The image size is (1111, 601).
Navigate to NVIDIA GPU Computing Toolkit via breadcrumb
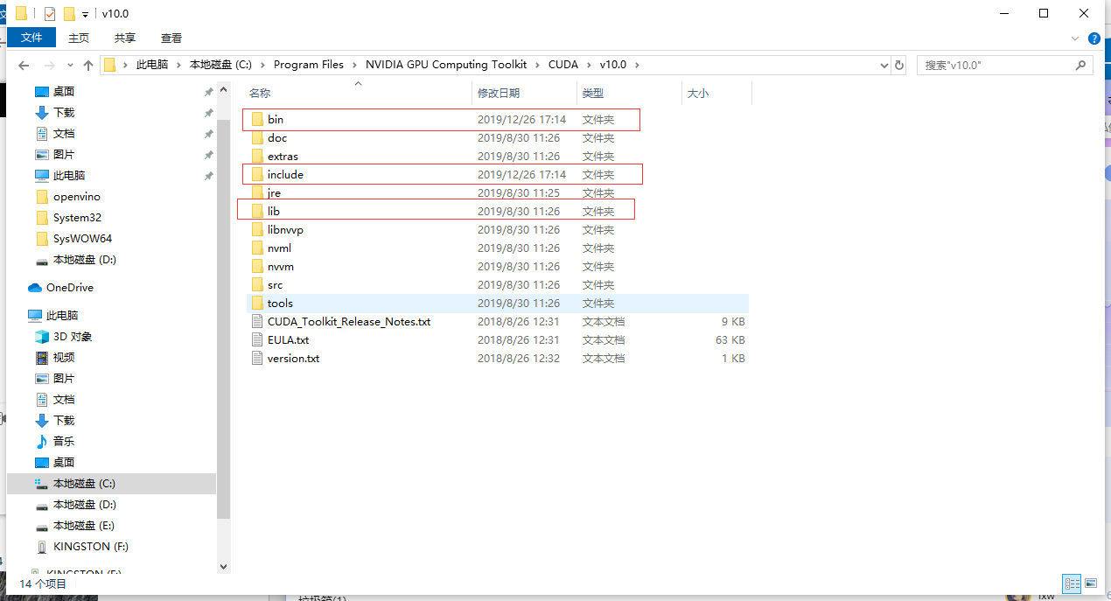[446, 65]
